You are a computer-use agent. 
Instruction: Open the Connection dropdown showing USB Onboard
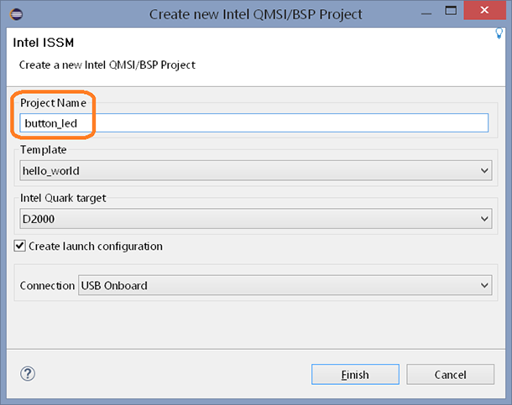285,286
